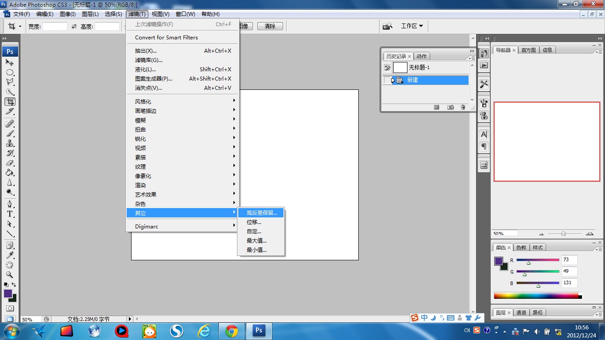This screenshot has height=340, width=605.
Task: Expand the 锐化 filter submenu
Action: click(182, 139)
